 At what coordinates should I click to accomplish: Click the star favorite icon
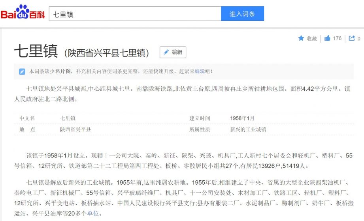[301, 38]
